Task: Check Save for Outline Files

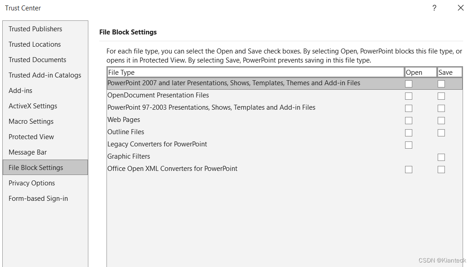Action: click(441, 132)
